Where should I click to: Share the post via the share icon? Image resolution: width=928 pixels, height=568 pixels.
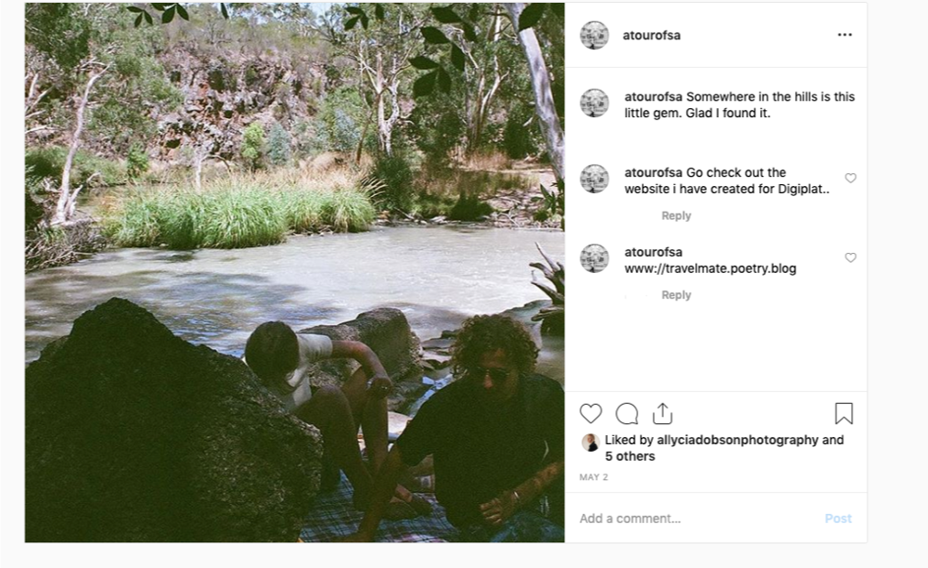pos(662,414)
